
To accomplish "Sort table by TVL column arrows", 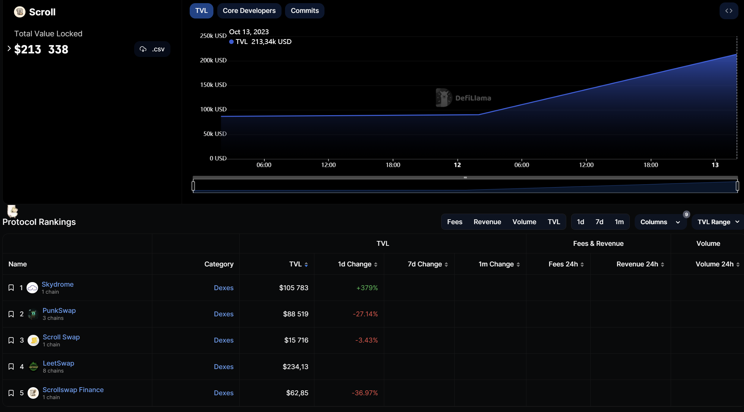I will click(x=306, y=265).
